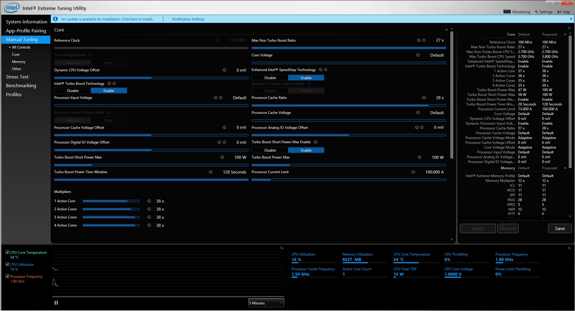This screenshot has height=311, width=575.
Task: Open Profiles section
Action: tap(14, 95)
